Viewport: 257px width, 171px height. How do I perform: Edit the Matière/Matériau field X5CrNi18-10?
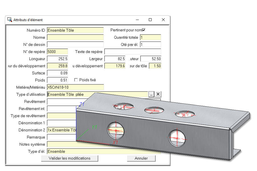click(x=75, y=87)
